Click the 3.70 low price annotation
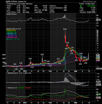This screenshot has height=104, width=102. point(80,64)
